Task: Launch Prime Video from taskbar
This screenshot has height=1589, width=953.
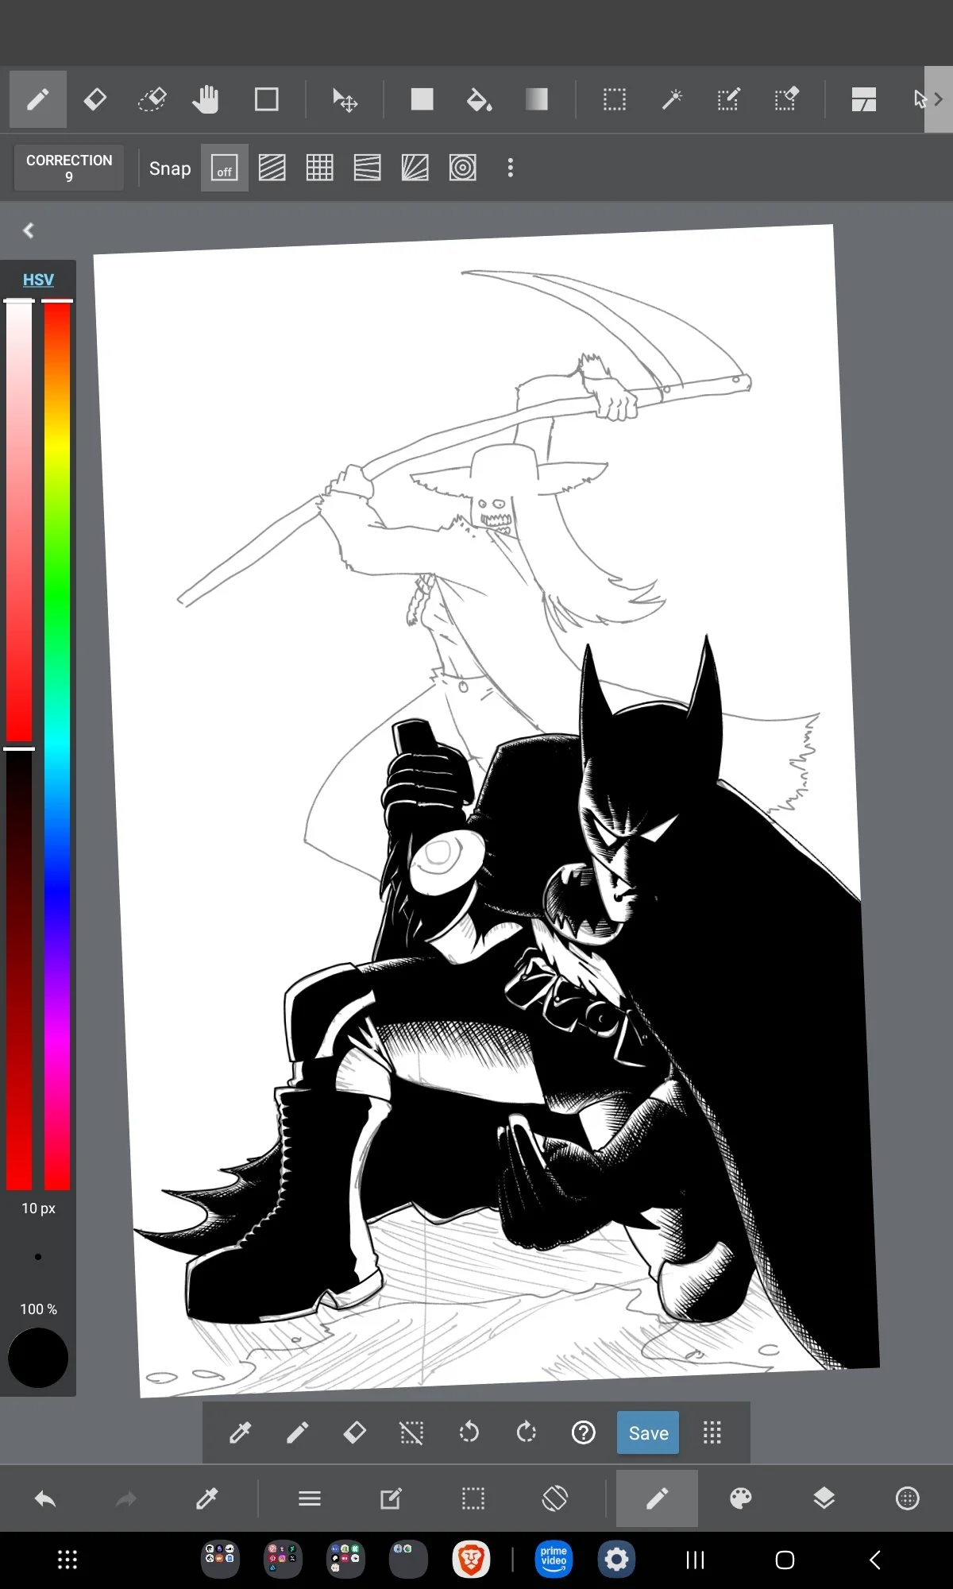Action: pos(554,1560)
